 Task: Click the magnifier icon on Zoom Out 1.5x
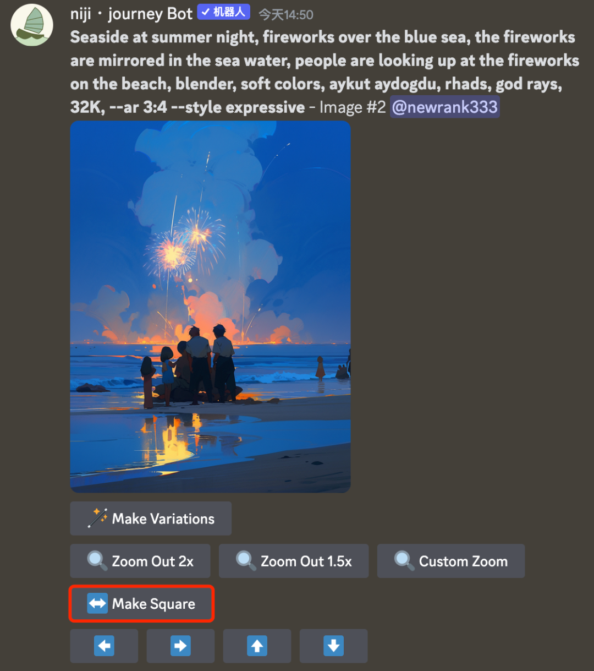[245, 561]
